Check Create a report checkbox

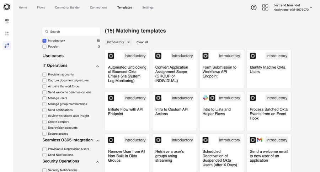click(44, 122)
